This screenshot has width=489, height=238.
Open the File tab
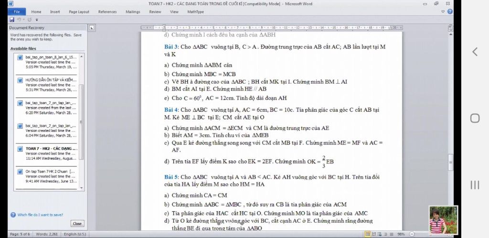[x=17, y=12]
